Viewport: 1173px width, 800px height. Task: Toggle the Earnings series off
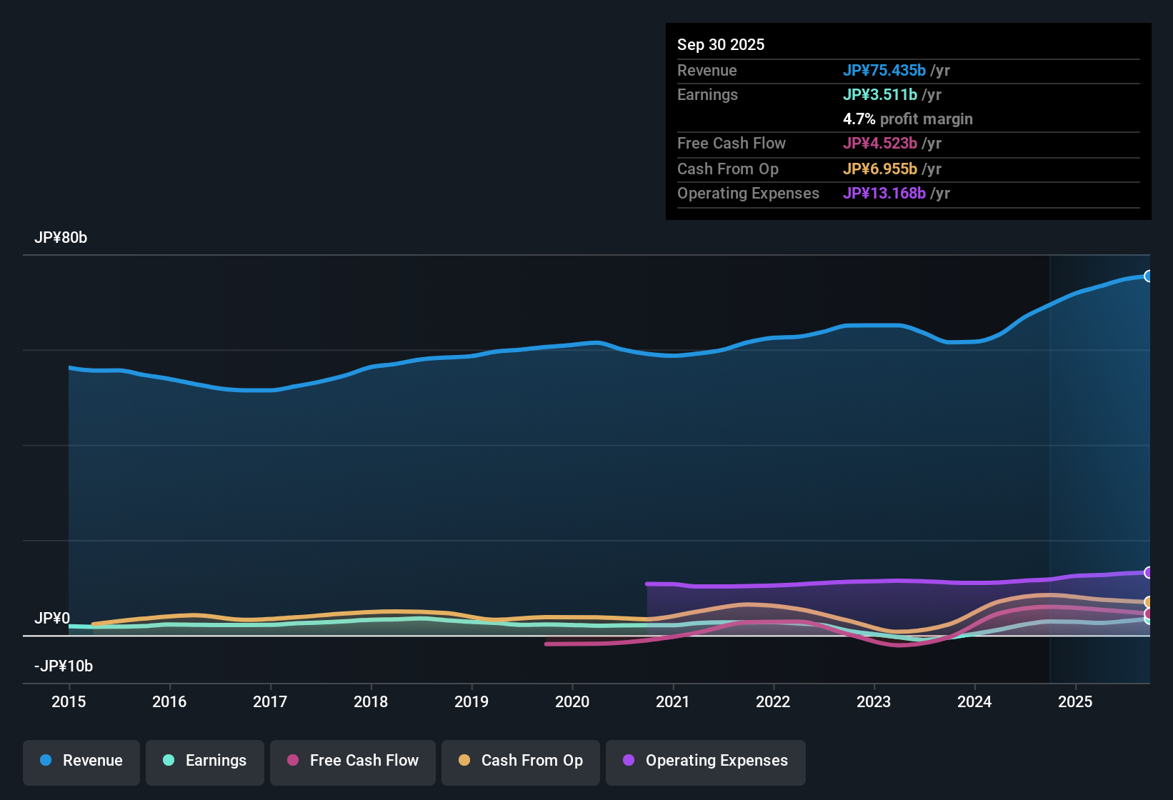205,761
